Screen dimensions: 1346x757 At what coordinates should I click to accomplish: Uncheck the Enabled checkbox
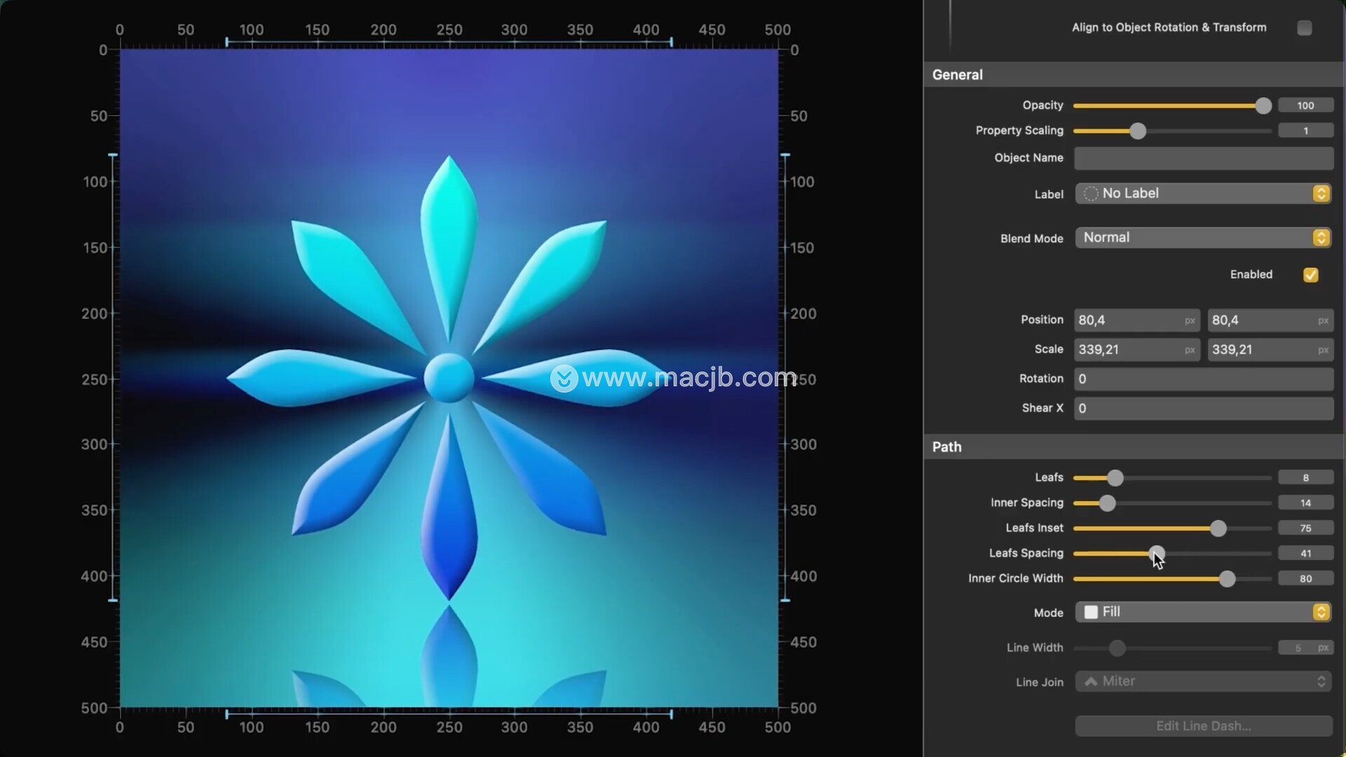(x=1310, y=275)
